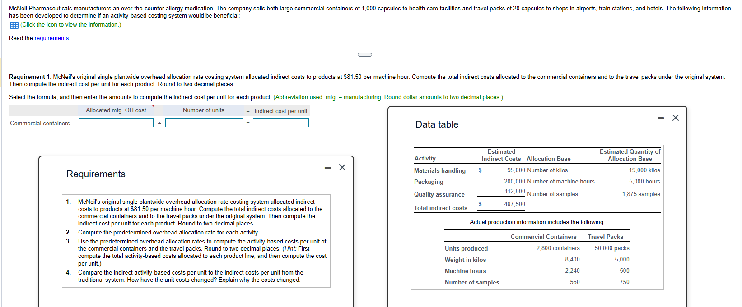Click the 'Number of samples' production row label
This screenshot has width=742, height=307.
472,283
